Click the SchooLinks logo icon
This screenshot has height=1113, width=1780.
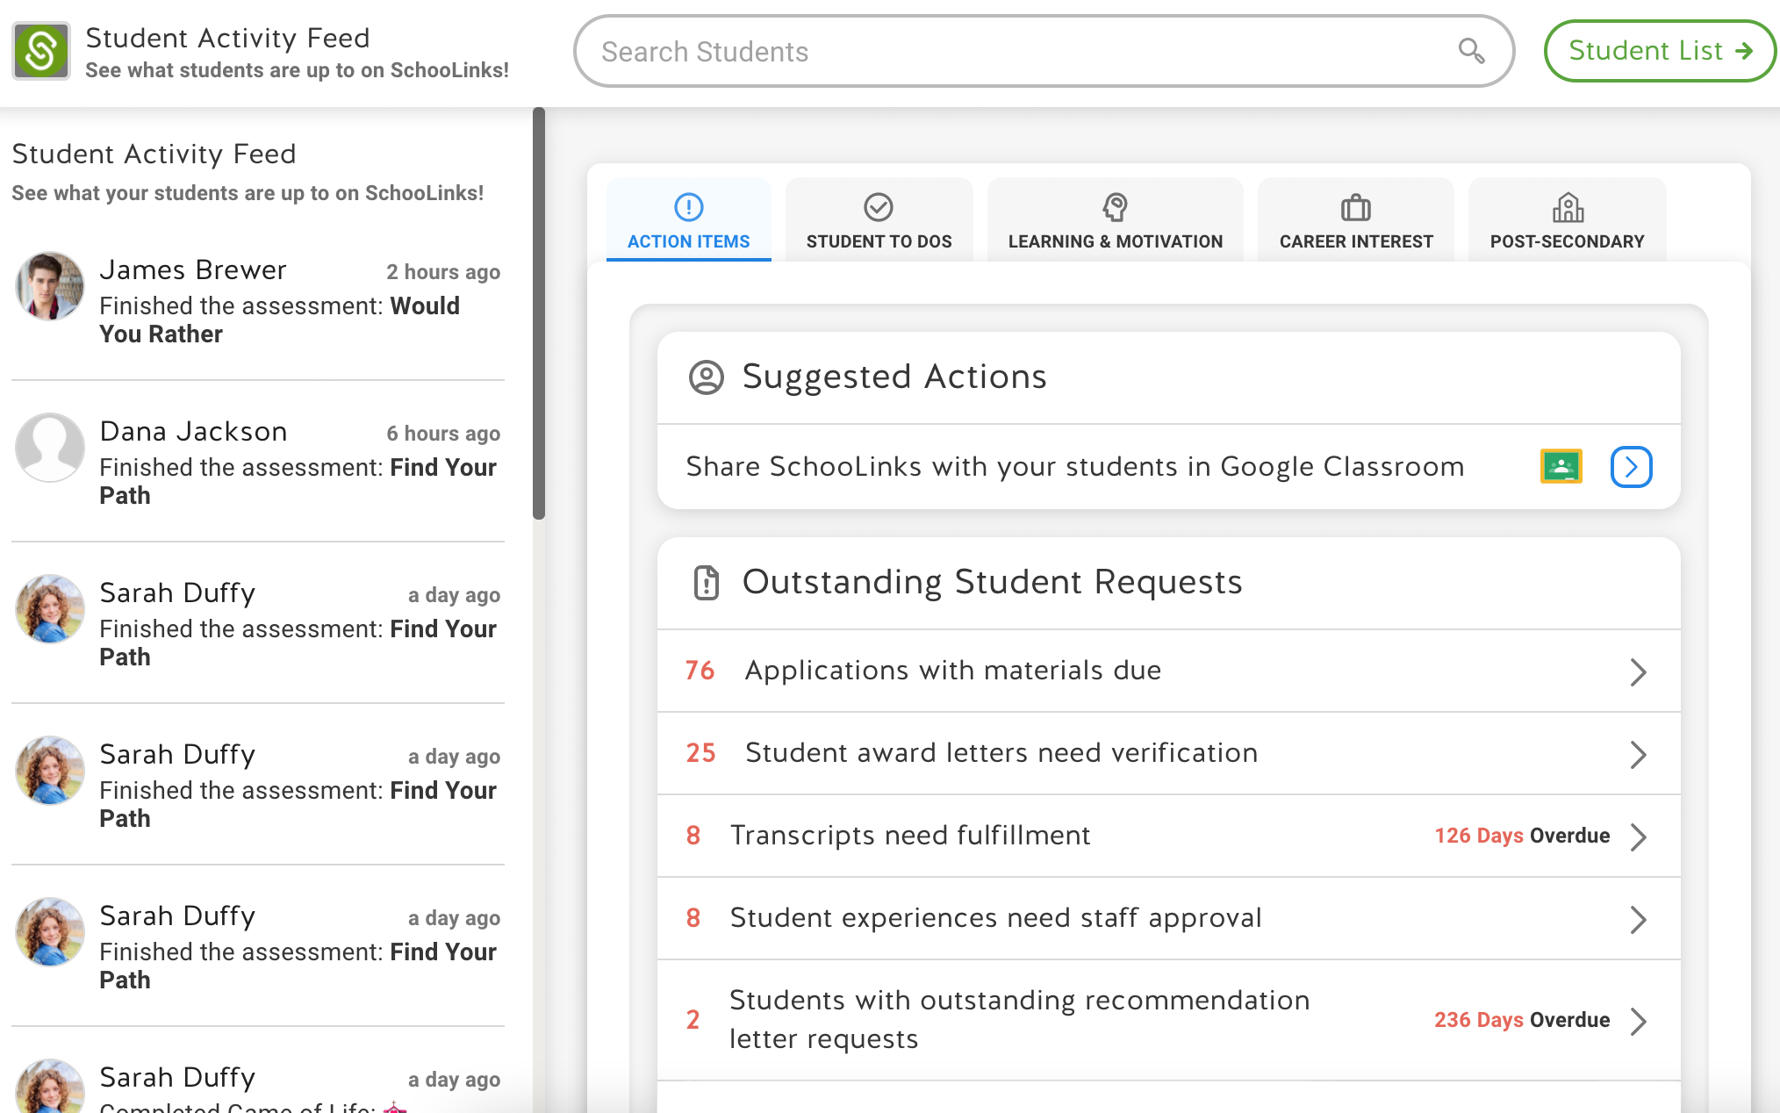point(41,51)
